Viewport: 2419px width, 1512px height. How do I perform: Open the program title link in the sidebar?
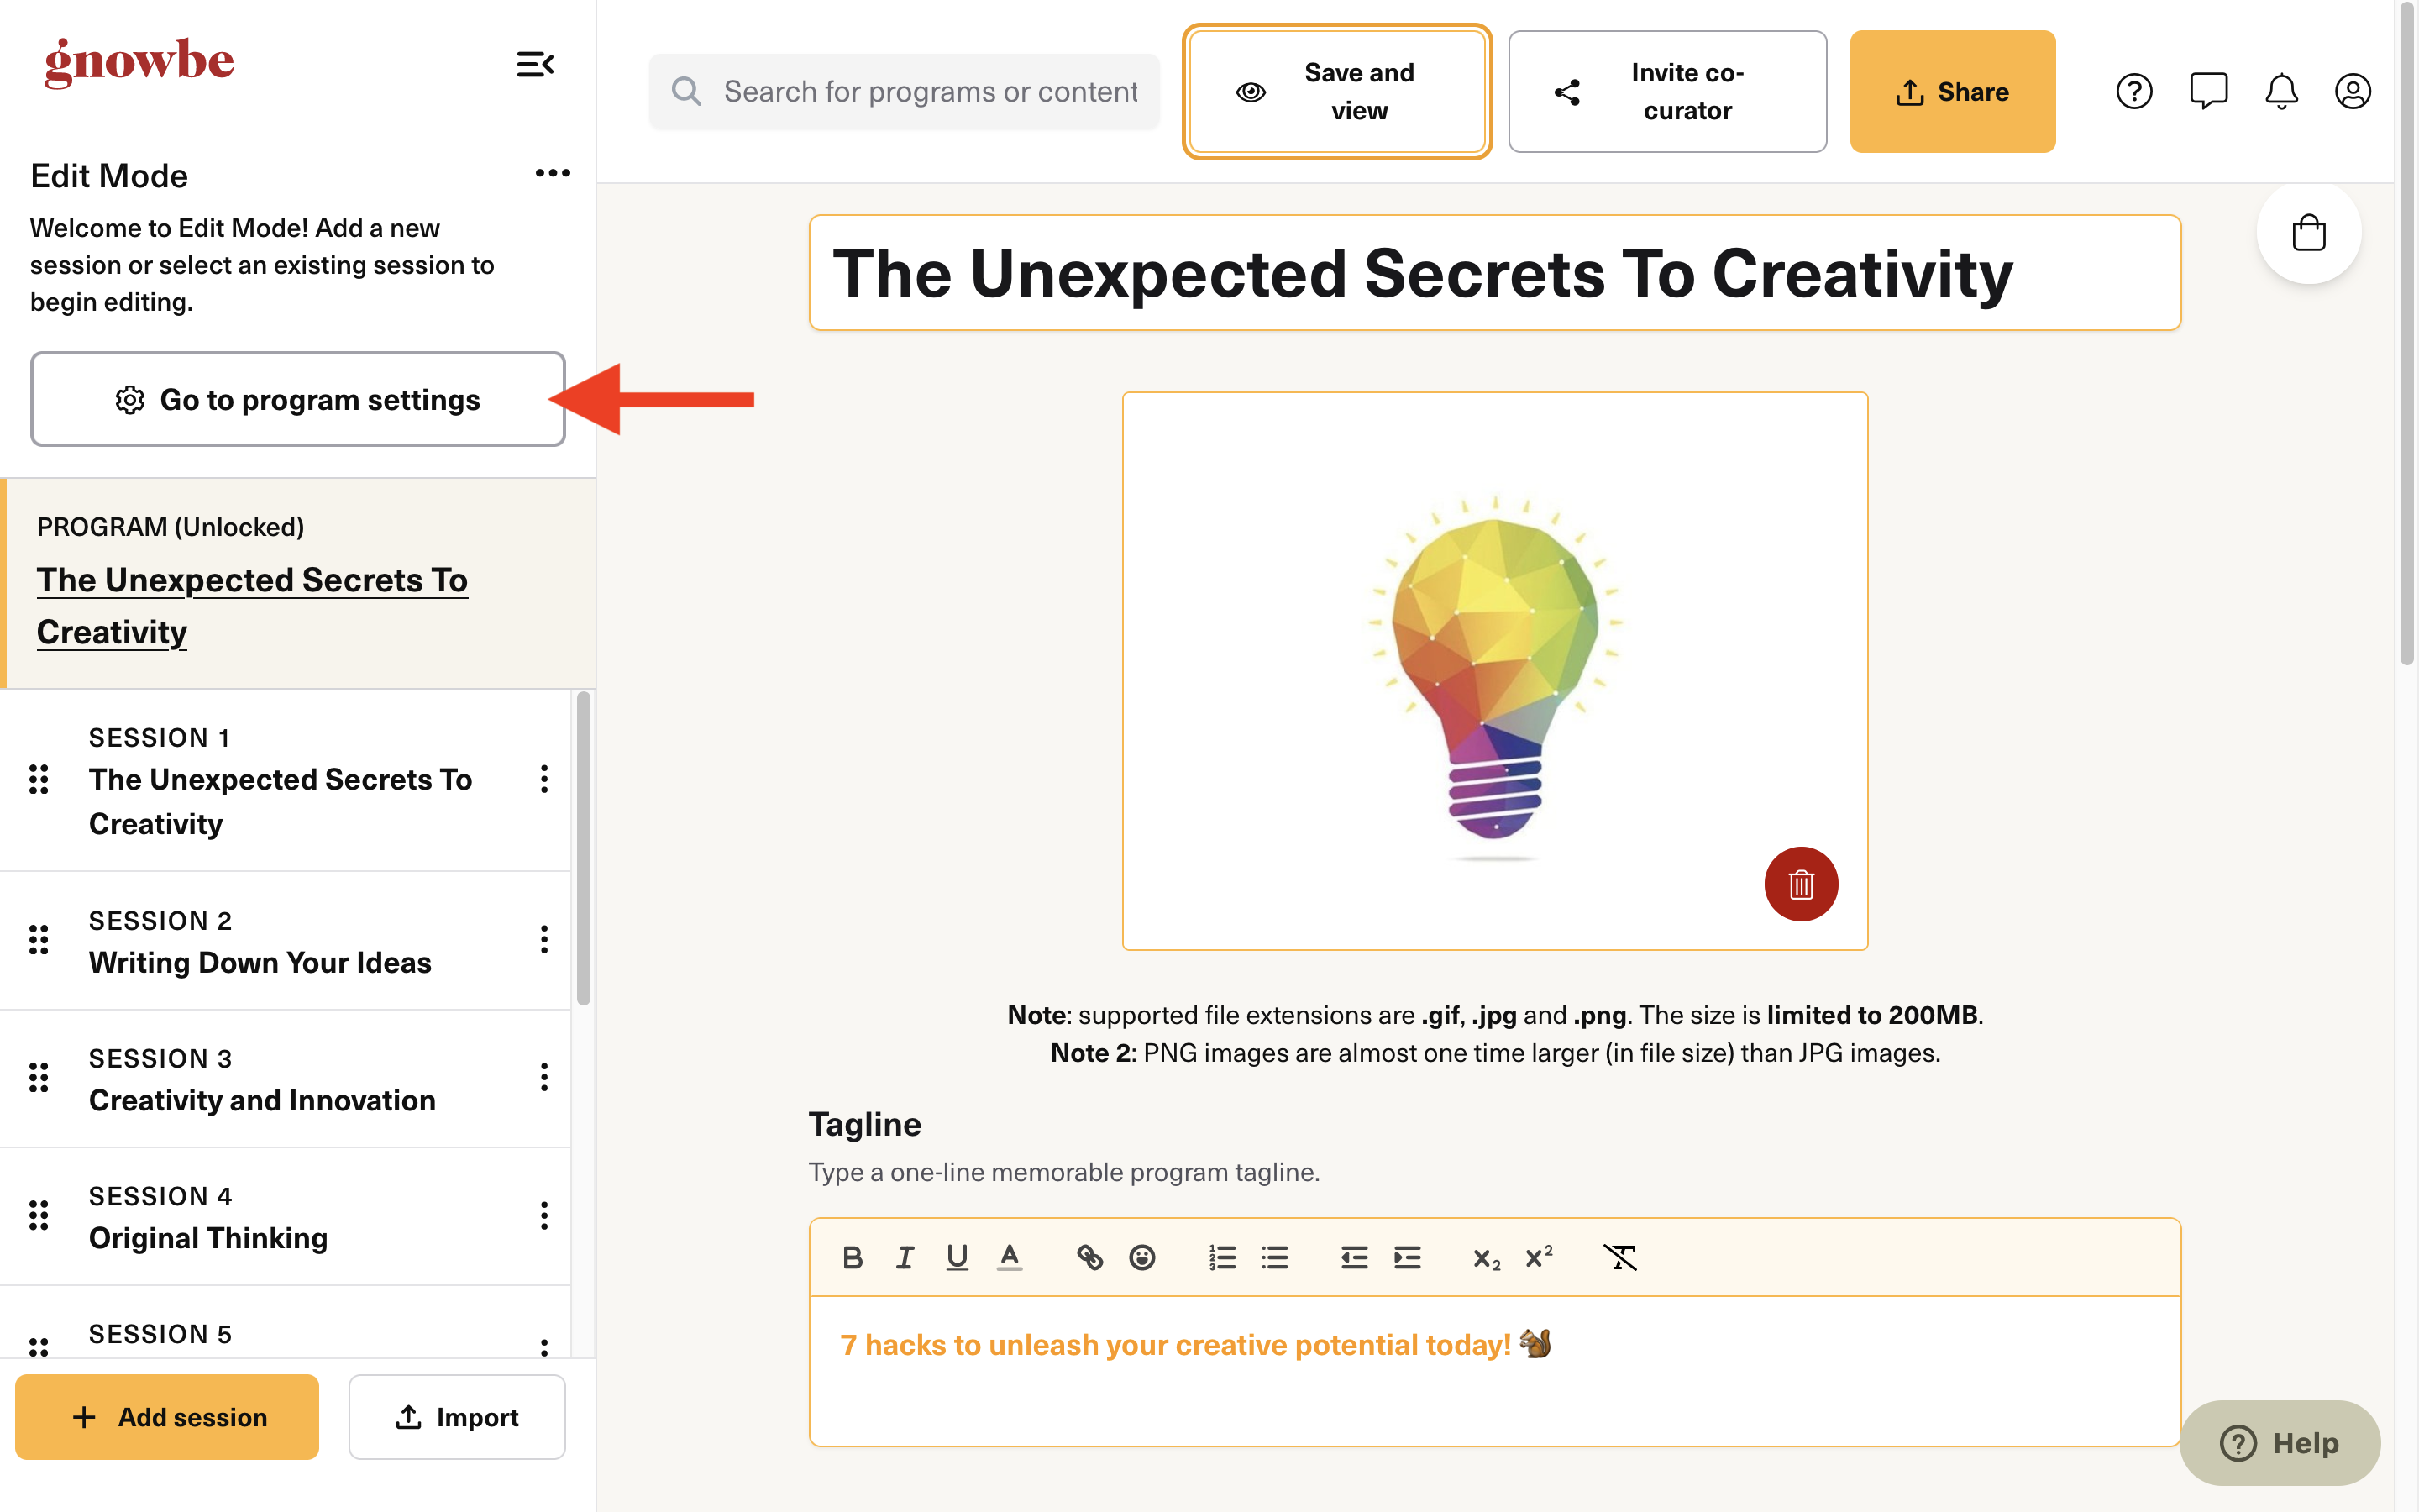(x=252, y=606)
